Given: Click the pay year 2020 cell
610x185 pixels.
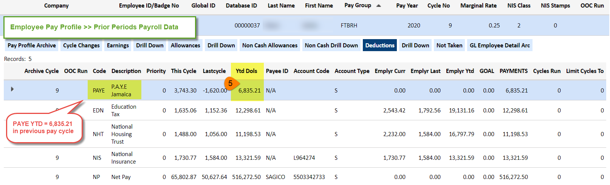Looking at the screenshot, I should pos(414,26).
